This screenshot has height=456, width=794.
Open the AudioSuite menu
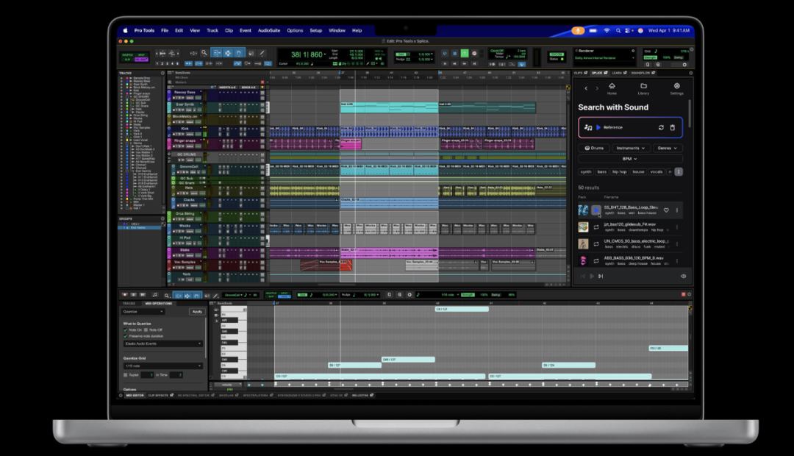tap(268, 30)
